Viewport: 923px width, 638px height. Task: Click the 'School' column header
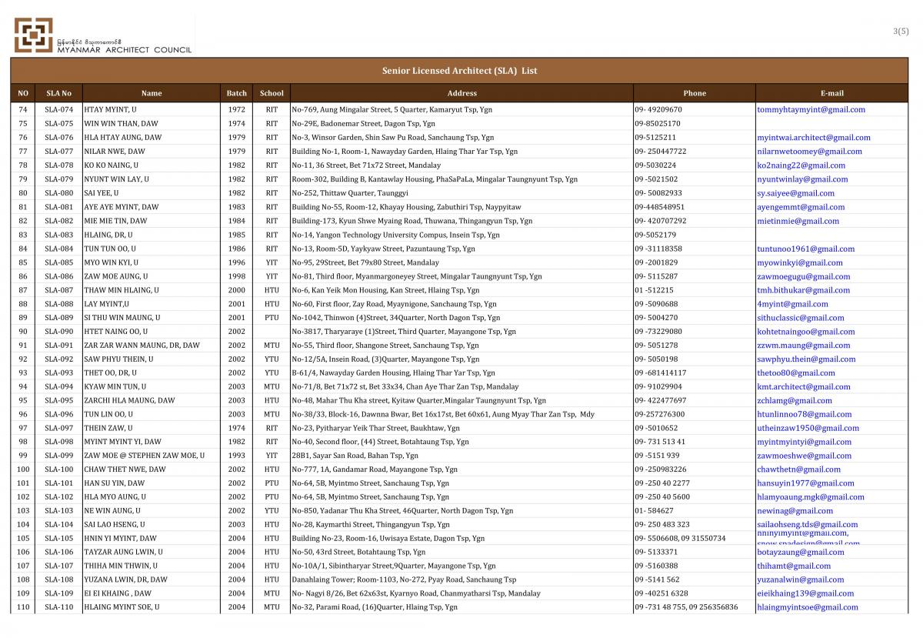[x=272, y=93]
